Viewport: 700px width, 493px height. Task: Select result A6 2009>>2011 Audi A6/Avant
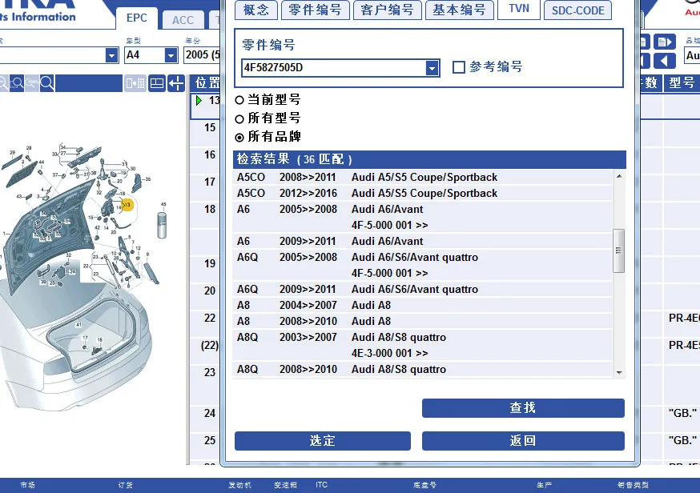(x=422, y=242)
